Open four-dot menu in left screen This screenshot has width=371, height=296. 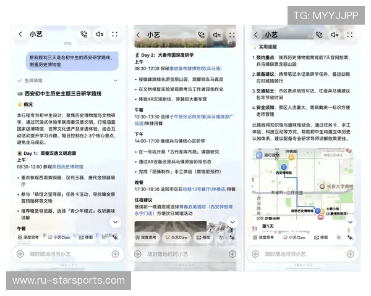[x=115, y=35]
